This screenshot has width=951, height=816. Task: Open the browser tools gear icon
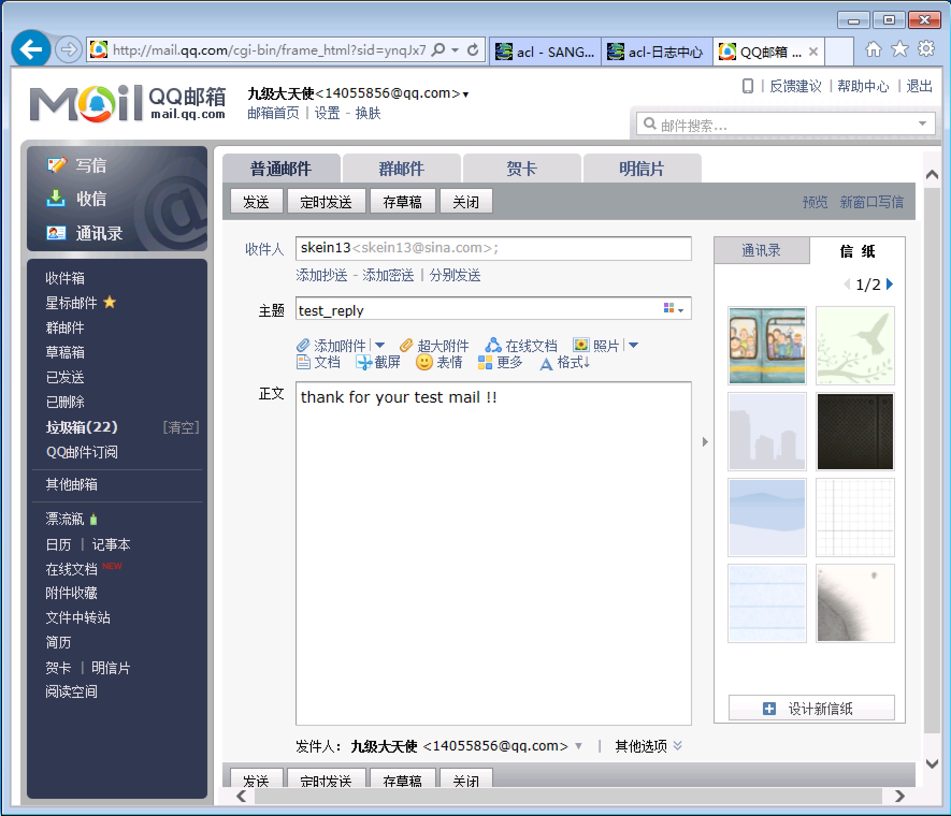pyautogui.click(x=926, y=49)
